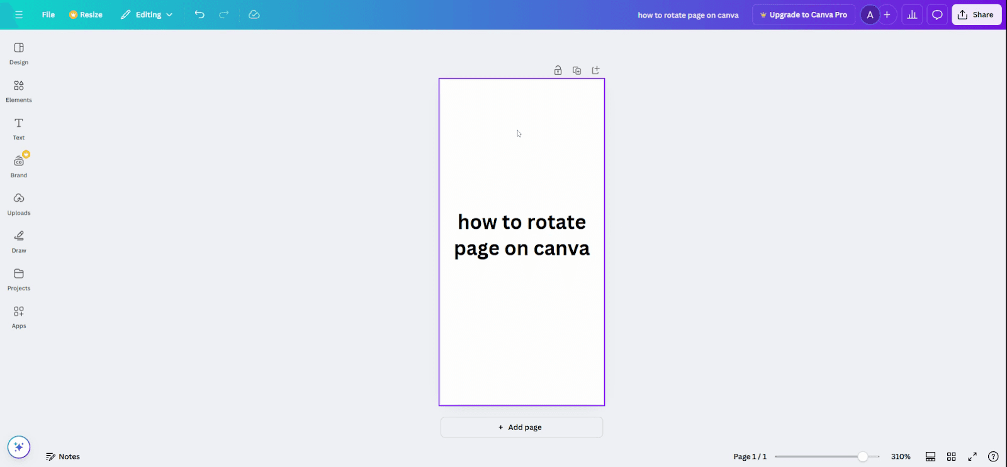
Task: Add a new page using the icon above the canvas
Action: coord(595,70)
